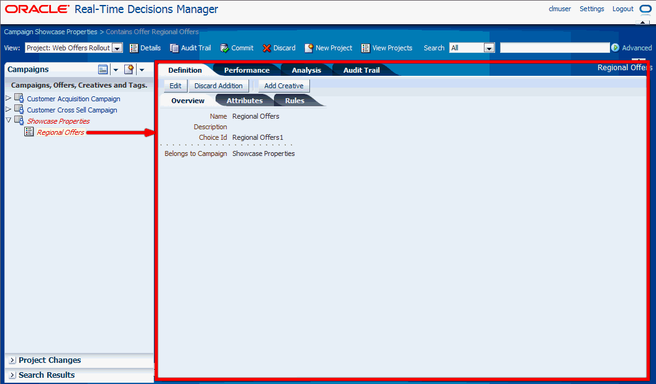Click the New Project icon
656x384 pixels.
click(x=309, y=48)
